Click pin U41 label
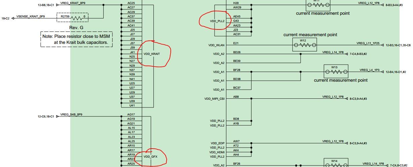 point(132,105)
